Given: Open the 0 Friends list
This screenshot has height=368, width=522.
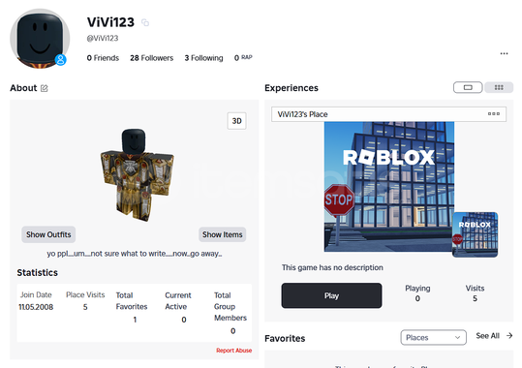Looking at the screenshot, I should [x=103, y=58].
